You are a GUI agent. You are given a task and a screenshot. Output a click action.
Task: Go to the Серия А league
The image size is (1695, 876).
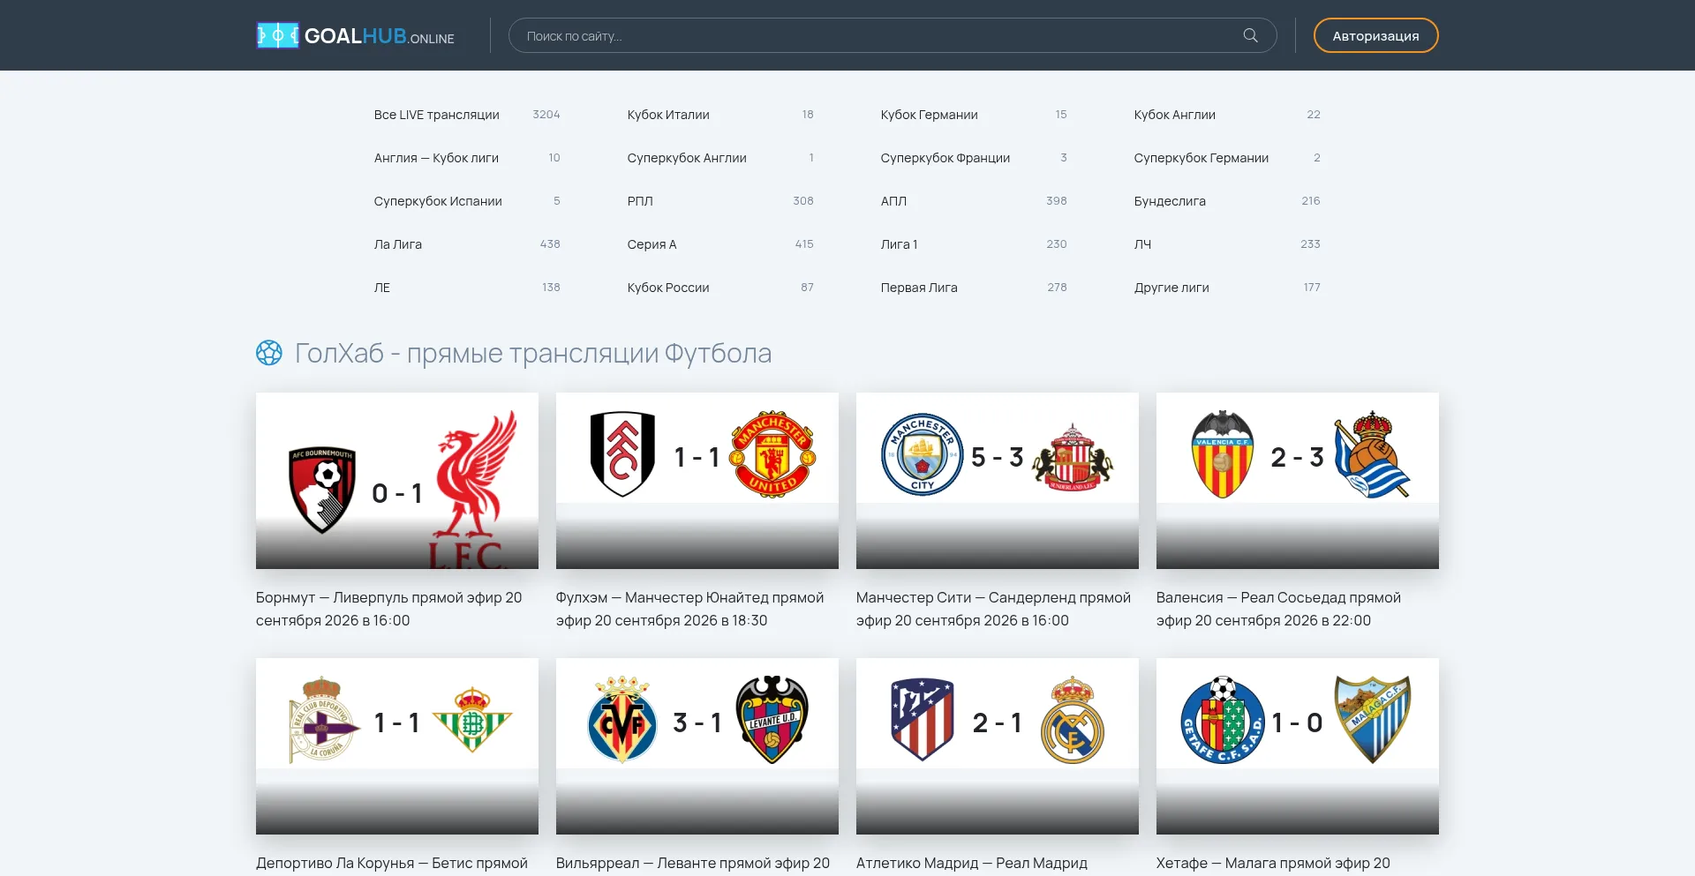652,244
